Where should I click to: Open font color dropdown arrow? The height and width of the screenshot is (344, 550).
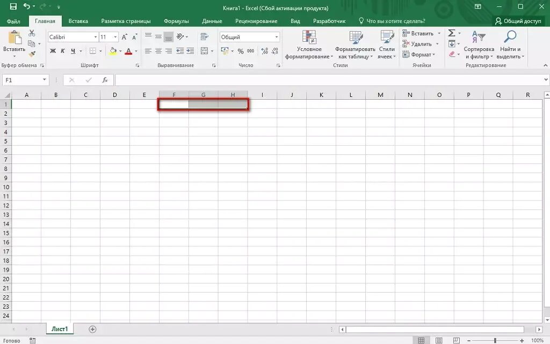click(x=136, y=51)
